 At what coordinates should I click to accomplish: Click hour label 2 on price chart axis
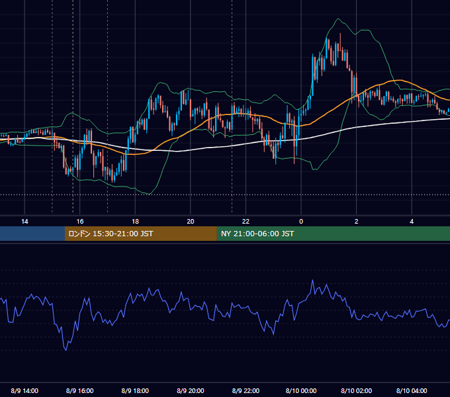coord(357,221)
